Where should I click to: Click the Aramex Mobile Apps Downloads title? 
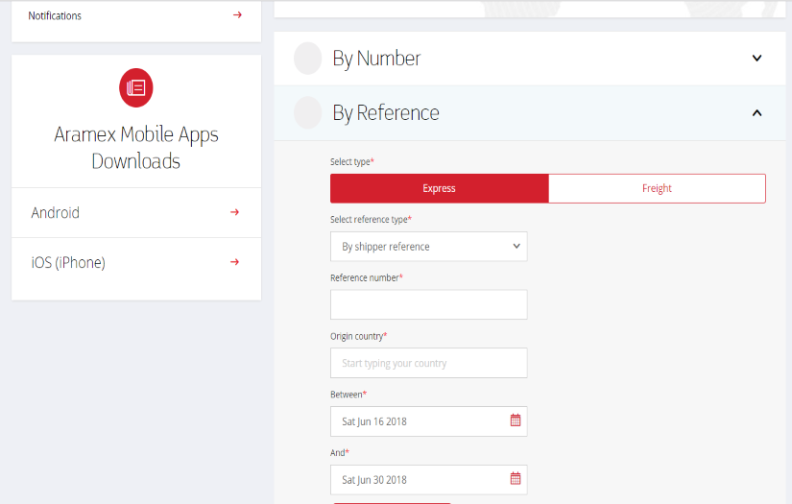coord(136,148)
